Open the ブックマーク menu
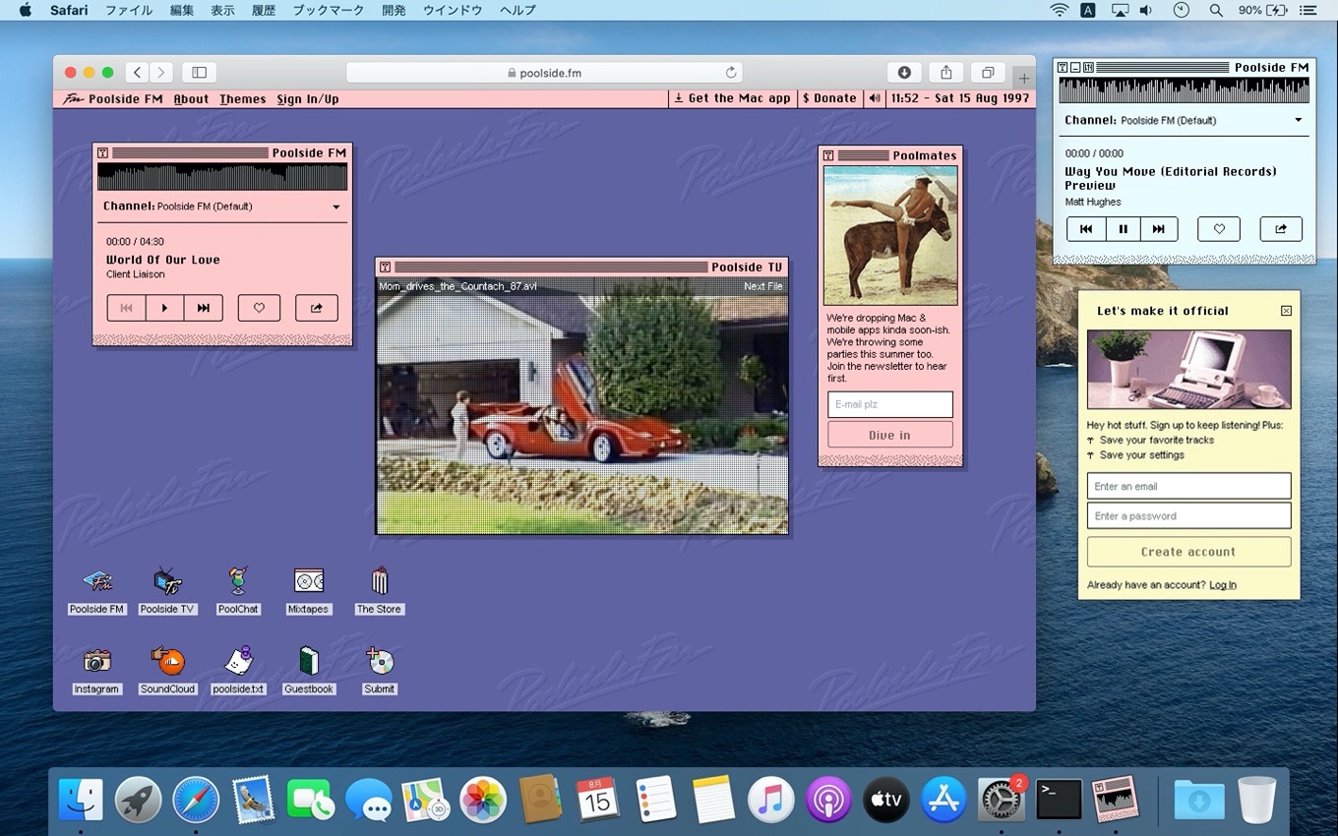The width and height of the screenshot is (1338, 836). tap(328, 10)
